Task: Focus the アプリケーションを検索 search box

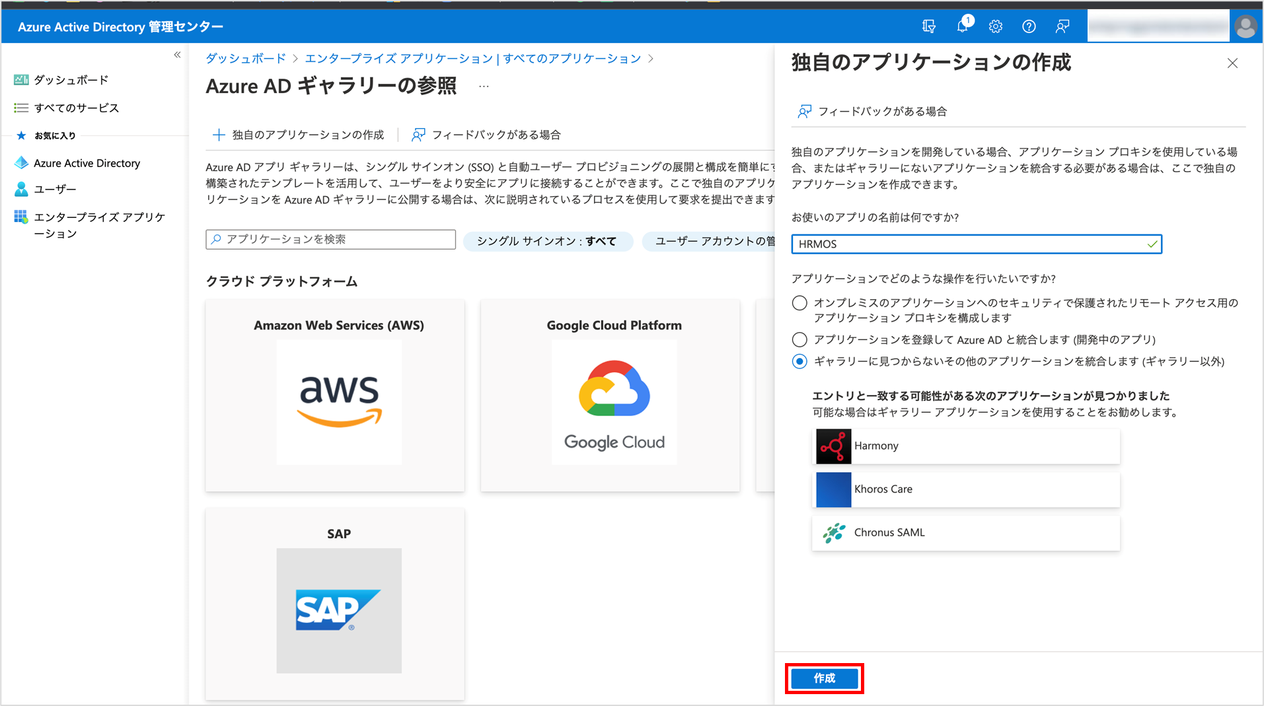Action: click(330, 239)
